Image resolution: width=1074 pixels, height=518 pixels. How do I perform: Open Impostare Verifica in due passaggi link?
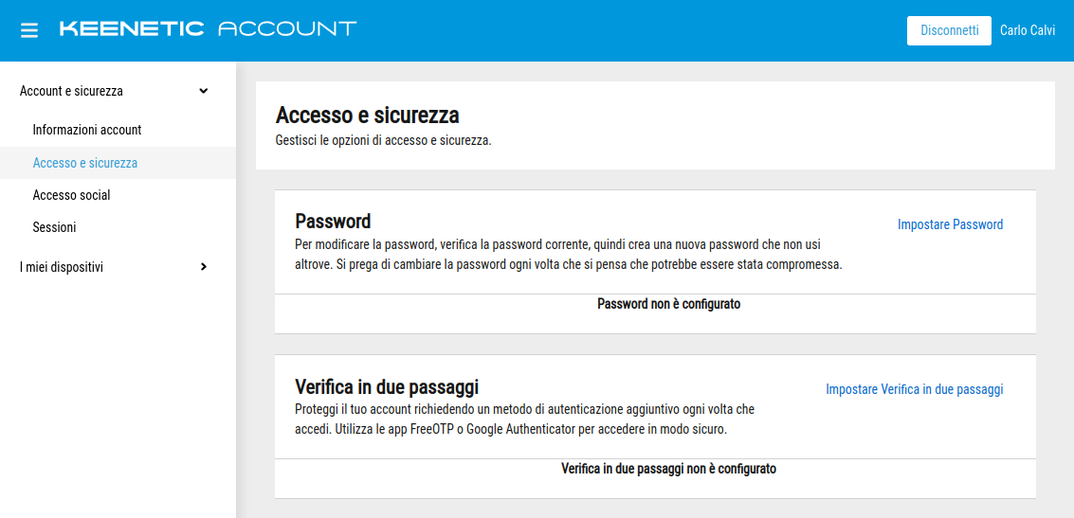pyautogui.click(x=914, y=389)
